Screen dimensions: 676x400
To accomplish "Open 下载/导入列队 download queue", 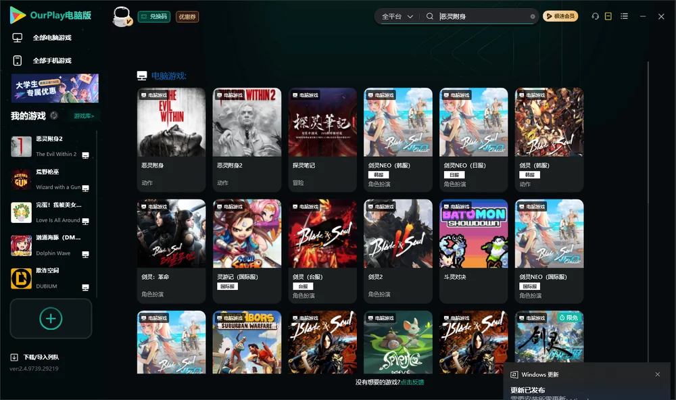I will tap(41, 357).
